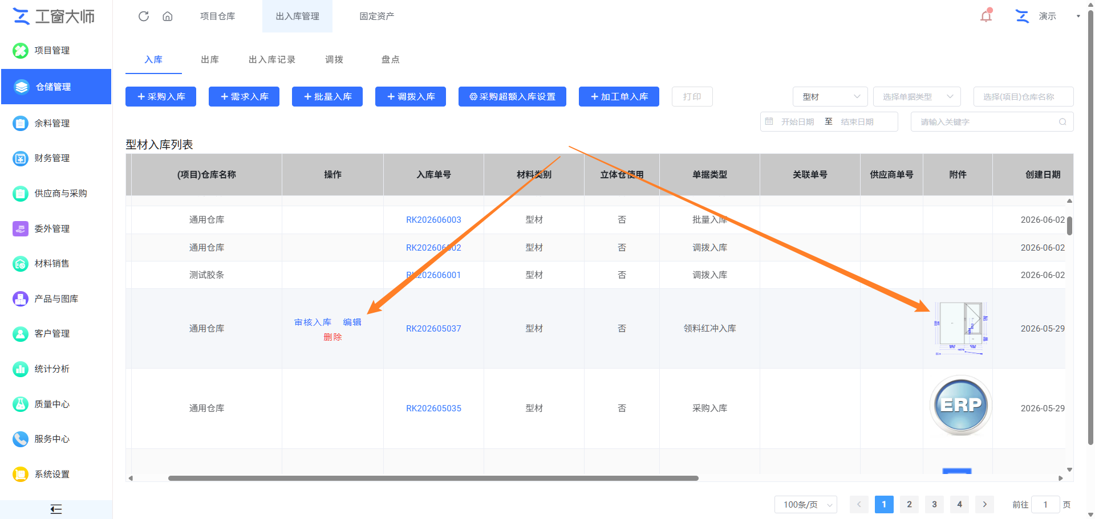Viewport: 1095px width, 519px height.
Task: Switch to the 出库 tab
Action: [x=210, y=60]
